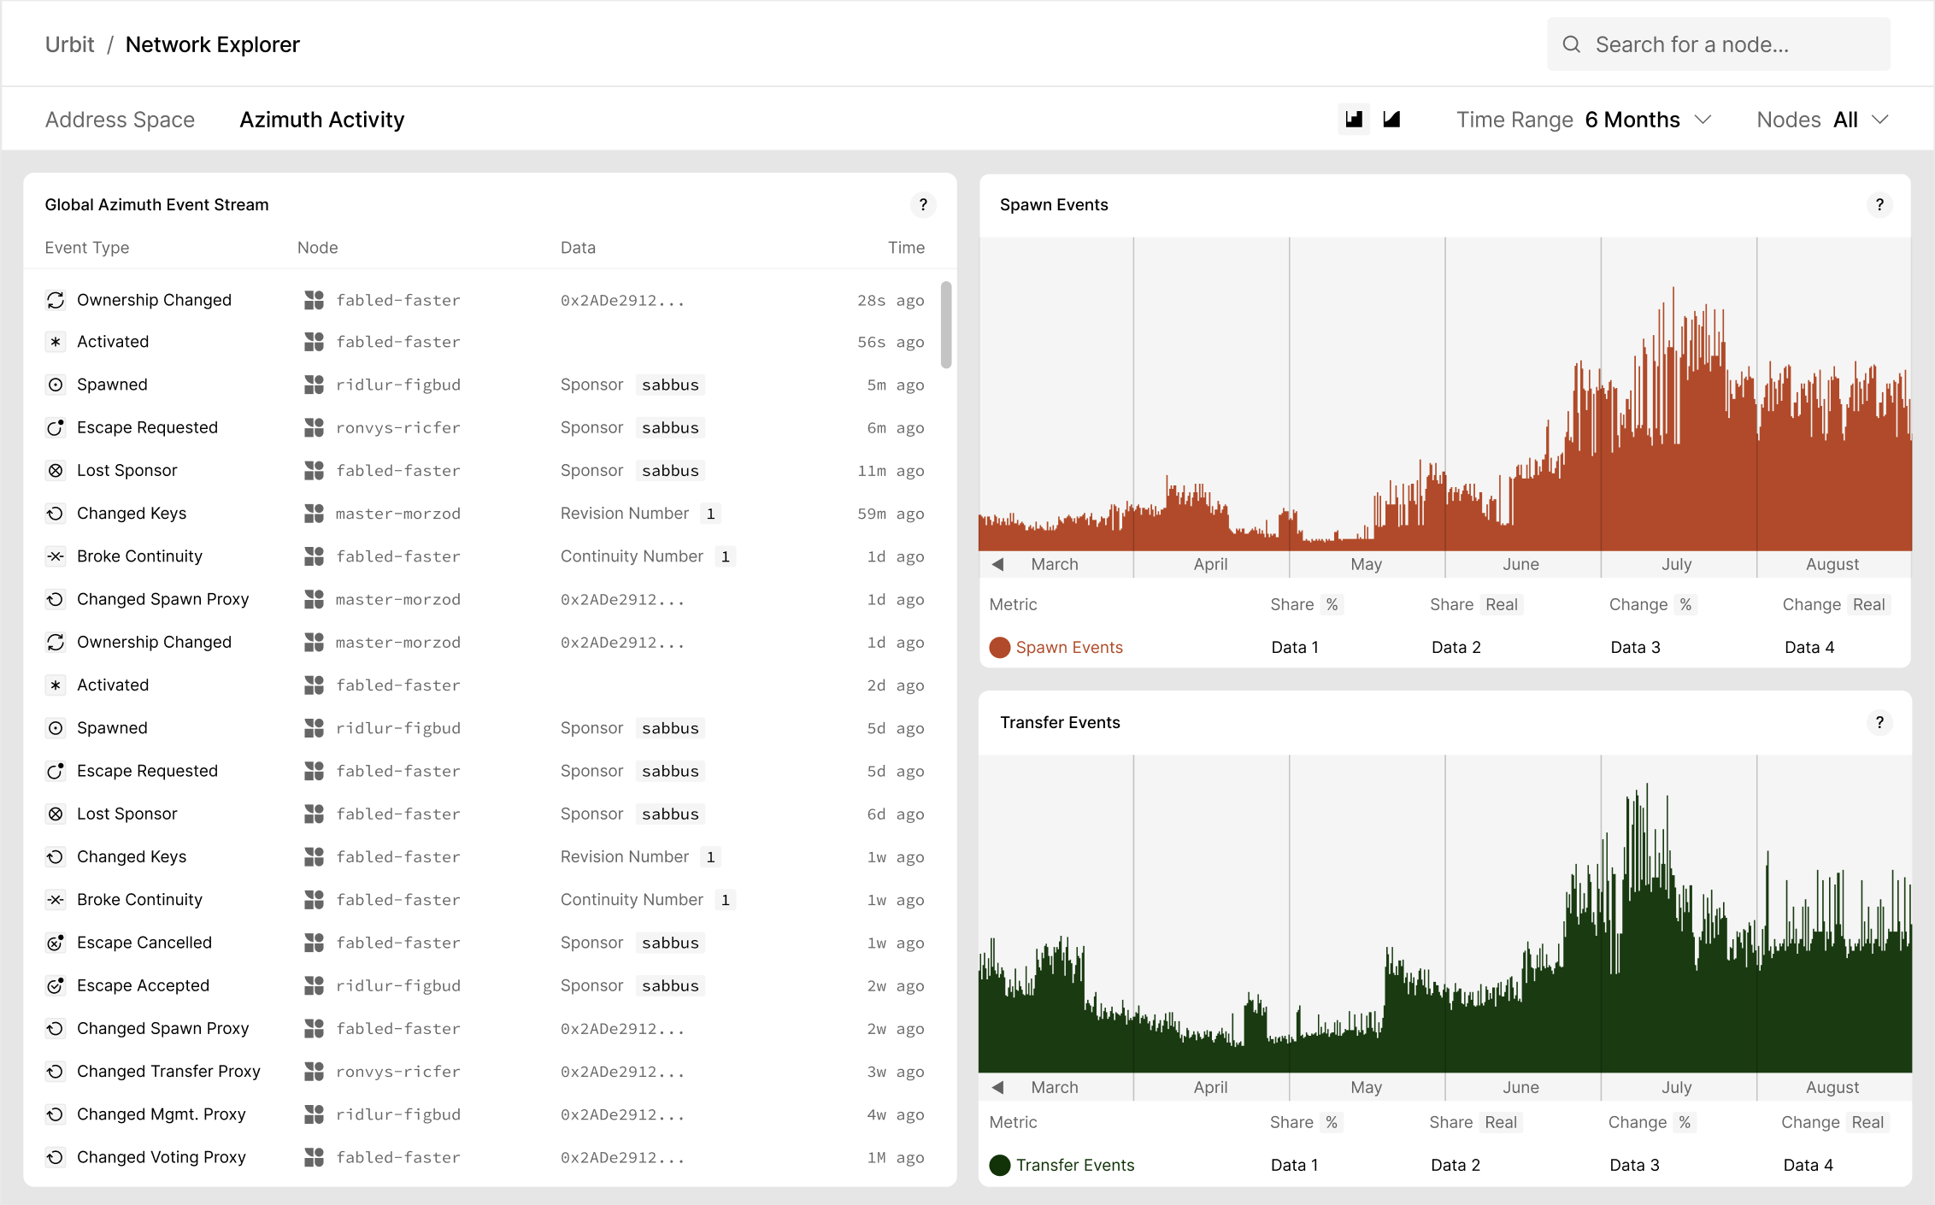The width and height of the screenshot is (1935, 1205).
Task: Click Ownership Changed icon in 28s ago row
Action: click(56, 300)
